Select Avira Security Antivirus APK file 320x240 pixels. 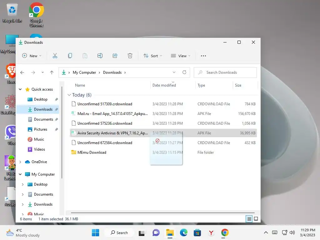[163, 133]
